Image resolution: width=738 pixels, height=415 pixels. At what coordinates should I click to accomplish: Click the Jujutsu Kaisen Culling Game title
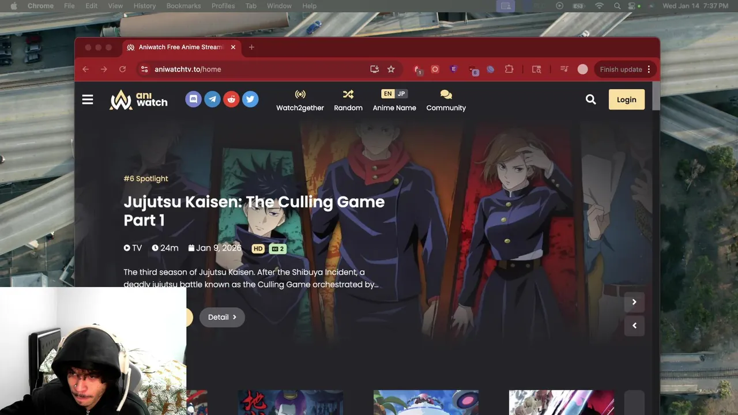(254, 211)
